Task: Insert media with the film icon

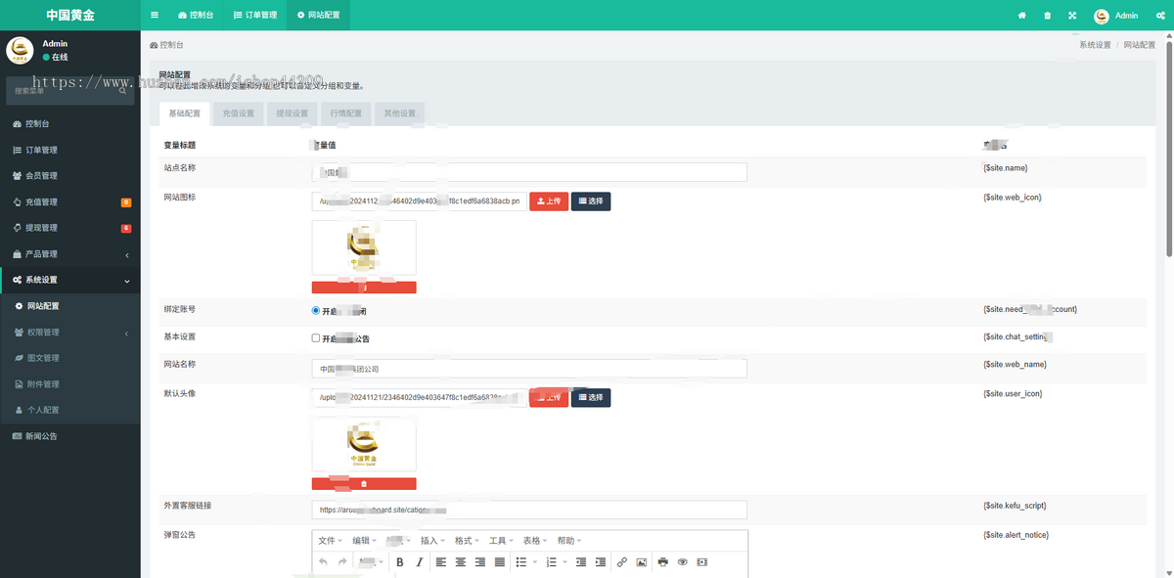Action: (702, 562)
